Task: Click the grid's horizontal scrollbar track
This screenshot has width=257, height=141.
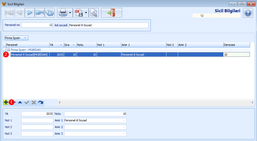Action: coord(156,102)
